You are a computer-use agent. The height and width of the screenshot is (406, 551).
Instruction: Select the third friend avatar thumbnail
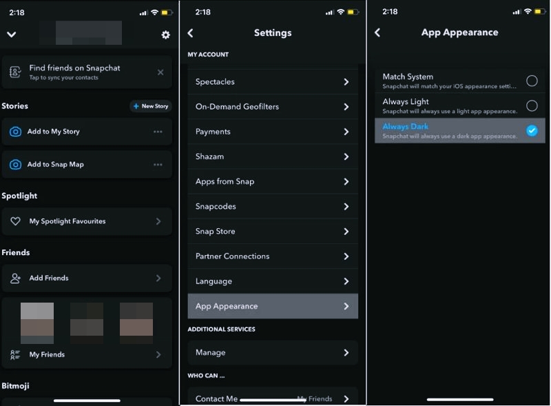pyautogui.click(x=136, y=323)
